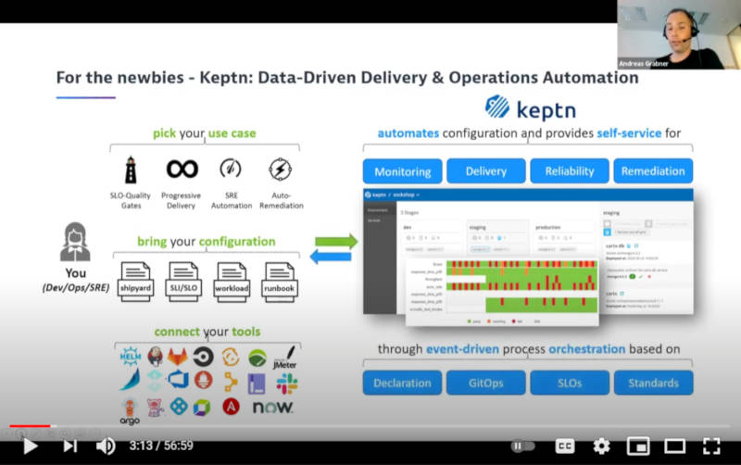
Task: Click the Argo logo
Action: [130, 411]
